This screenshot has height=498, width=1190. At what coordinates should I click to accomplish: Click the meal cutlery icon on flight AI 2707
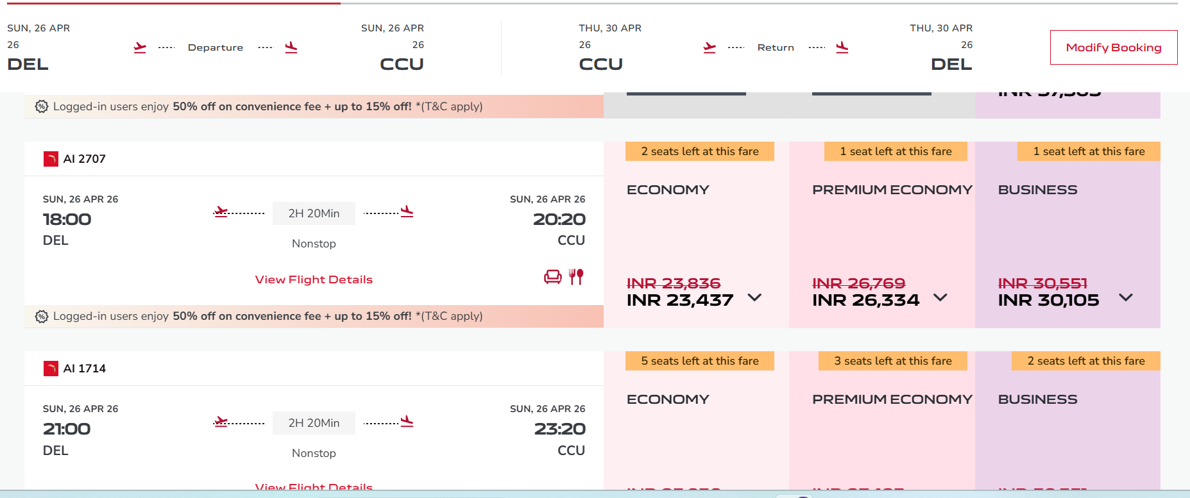click(576, 276)
